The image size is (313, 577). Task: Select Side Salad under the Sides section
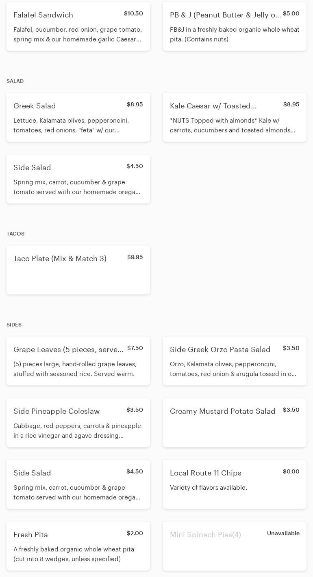click(78, 484)
